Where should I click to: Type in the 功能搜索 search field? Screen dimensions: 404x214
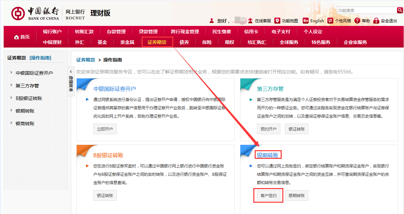point(367,10)
